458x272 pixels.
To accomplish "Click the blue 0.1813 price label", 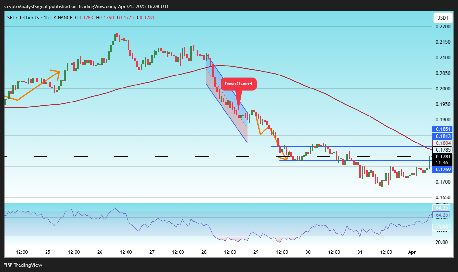I will click(443, 136).
